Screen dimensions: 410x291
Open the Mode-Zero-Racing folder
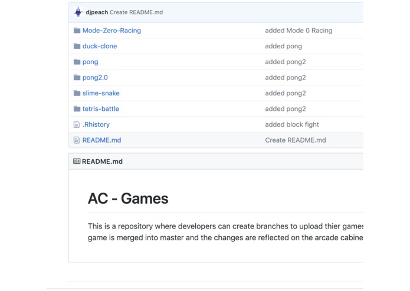[x=111, y=31]
